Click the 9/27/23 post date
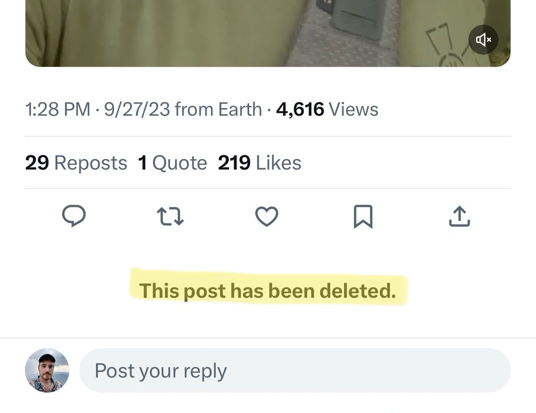The image size is (536, 413). [x=137, y=110]
